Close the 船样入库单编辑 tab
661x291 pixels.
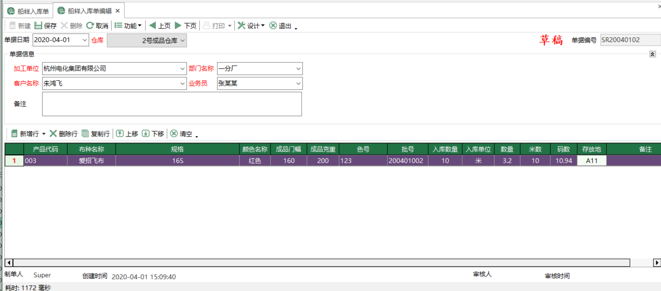[x=118, y=11]
